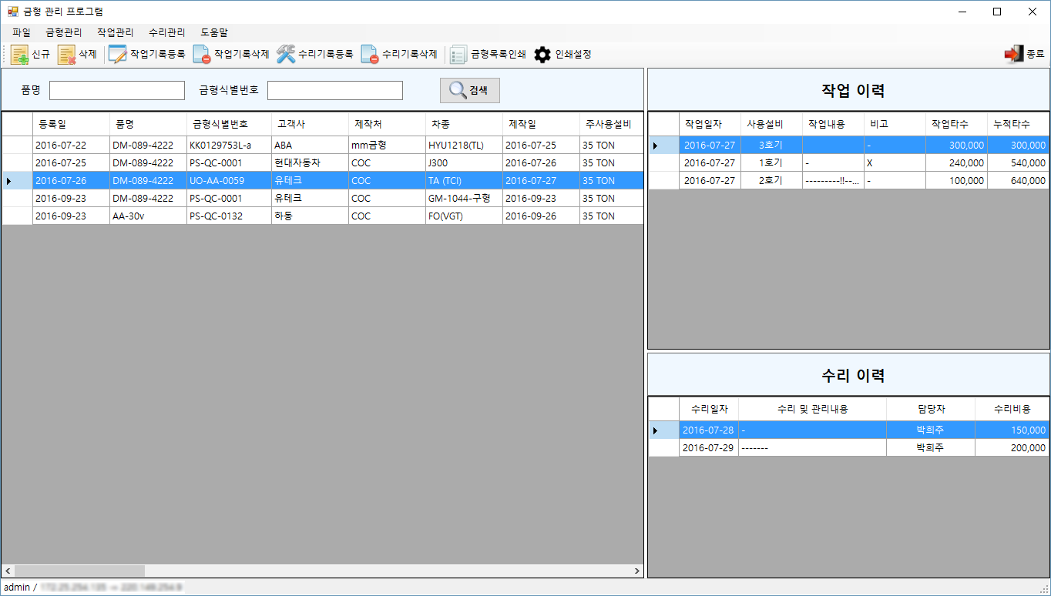The height and width of the screenshot is (596, 1051).
Task: Open the 작업관리 menu
Action: pos(115,32)
